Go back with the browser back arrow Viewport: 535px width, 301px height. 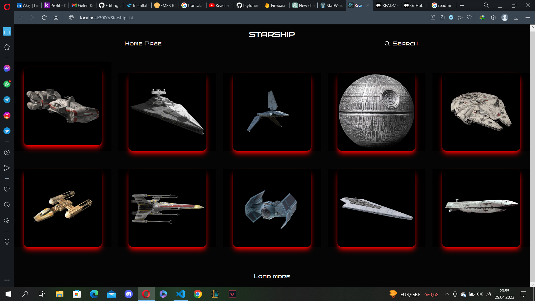pos(21,18)
